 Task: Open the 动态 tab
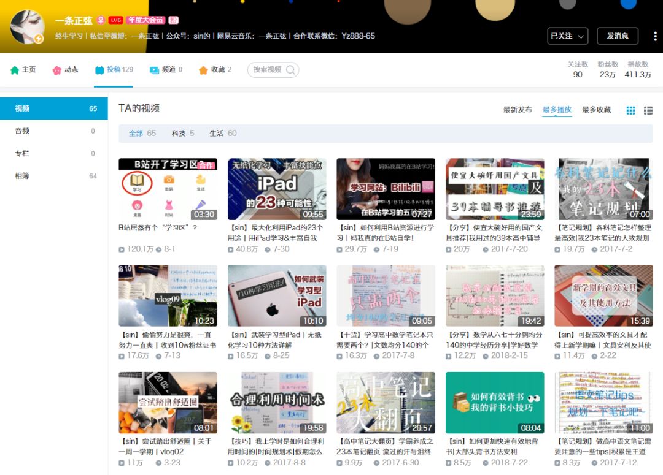pyautogui.click(x=66, y=70)
